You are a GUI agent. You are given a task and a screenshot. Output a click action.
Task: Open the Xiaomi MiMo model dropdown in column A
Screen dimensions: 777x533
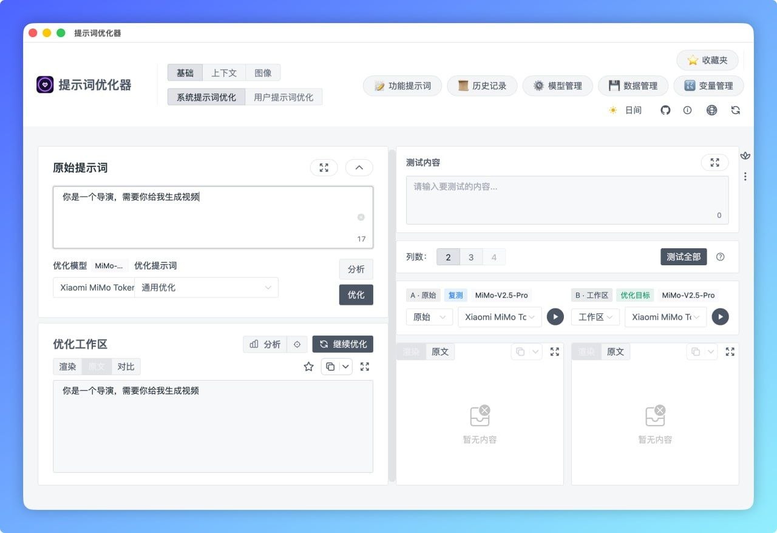(500, 317)
